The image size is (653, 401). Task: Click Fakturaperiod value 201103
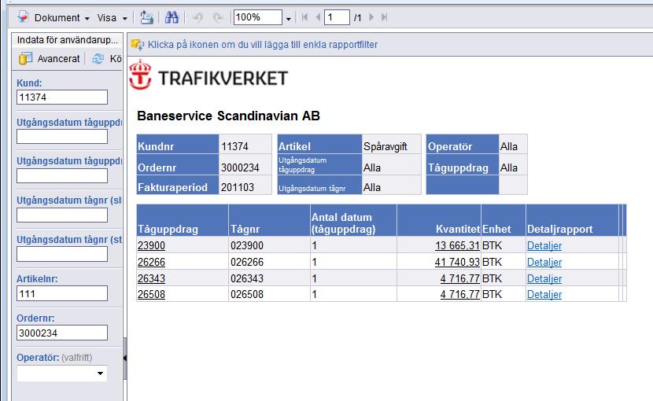pos(238,187)
